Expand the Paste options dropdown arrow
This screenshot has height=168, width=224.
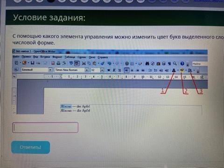(98, 63)
